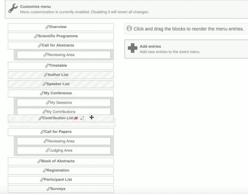This screenshot has height=194, width=248.
Task: Toggle the red eye visibility on Contribution List
Action: pyautogui.click(x=76, y=118)
